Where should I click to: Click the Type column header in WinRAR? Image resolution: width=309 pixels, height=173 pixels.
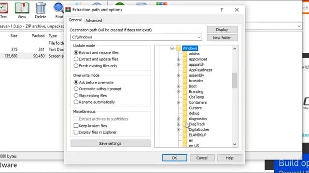(x=53, y=36)
